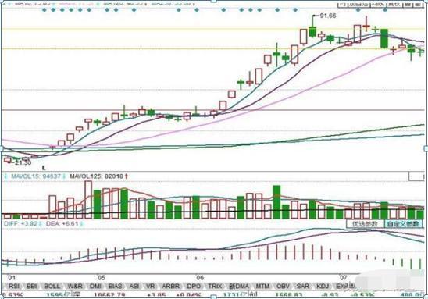Click the 自定义参数 button
Image resolution: width=428 pixels, height=299 pixels.
coord(403,224)
